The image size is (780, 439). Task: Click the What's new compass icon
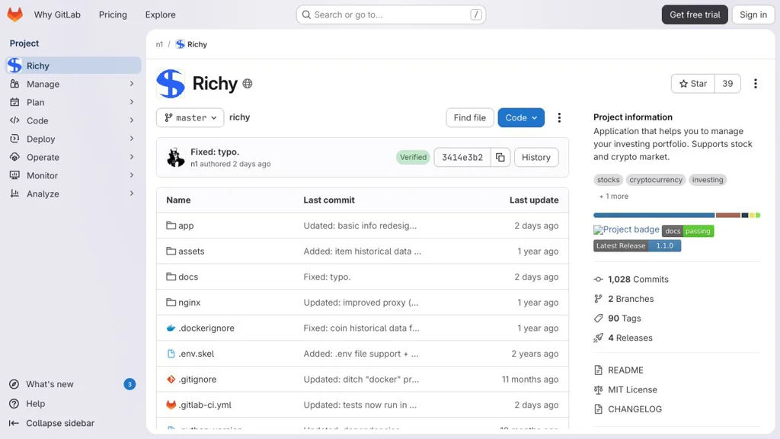(x=14, y=384)
